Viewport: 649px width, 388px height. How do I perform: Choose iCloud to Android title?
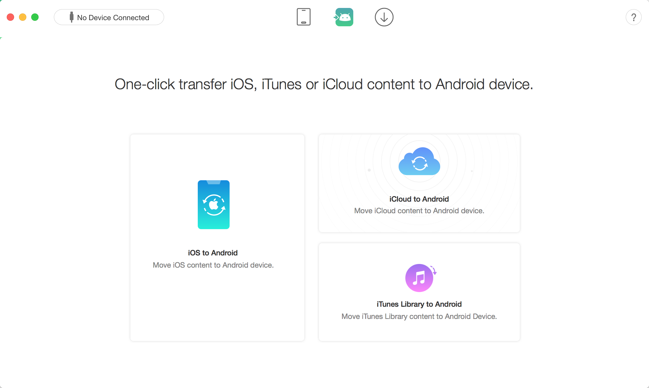419,199
